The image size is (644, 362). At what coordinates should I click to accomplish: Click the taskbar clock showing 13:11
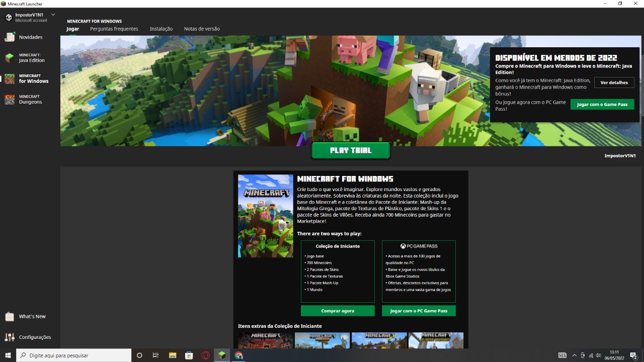click(614, 355)
